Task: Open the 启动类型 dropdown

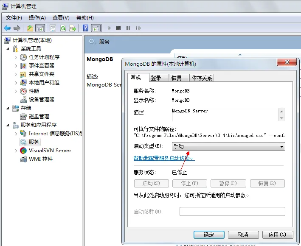Action: click(228, 146)
